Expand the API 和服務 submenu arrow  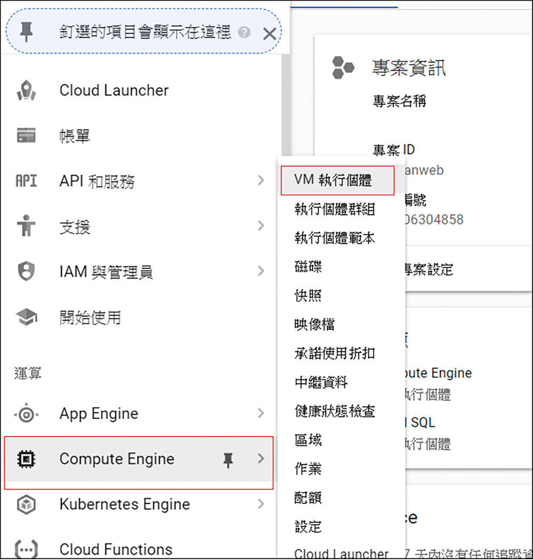pos(261,180)
